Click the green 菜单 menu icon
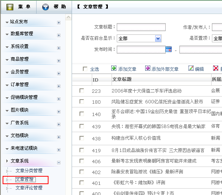The image size is (222, 195). 10,7
